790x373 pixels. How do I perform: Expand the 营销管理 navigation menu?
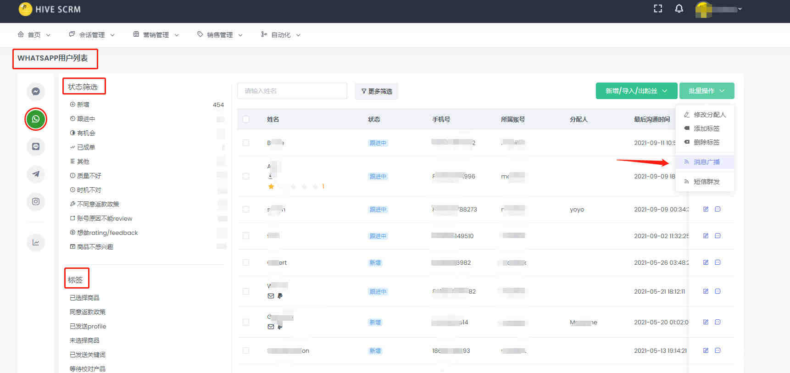click(156, 35)
